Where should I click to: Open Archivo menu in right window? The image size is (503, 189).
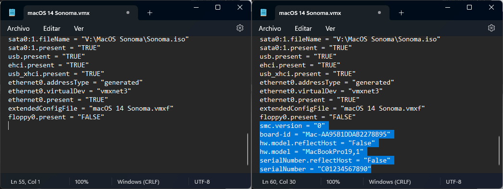point(270,28)
